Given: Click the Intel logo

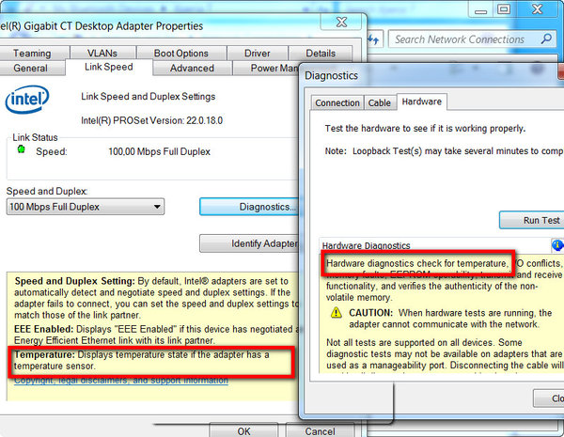Looking at the screenshot, I should coord(27,100).
